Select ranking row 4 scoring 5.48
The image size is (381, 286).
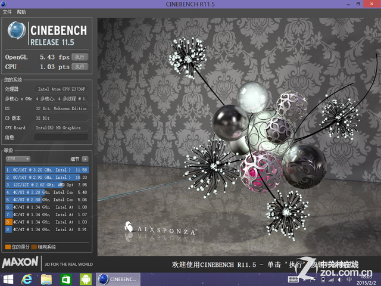point(47,192)
